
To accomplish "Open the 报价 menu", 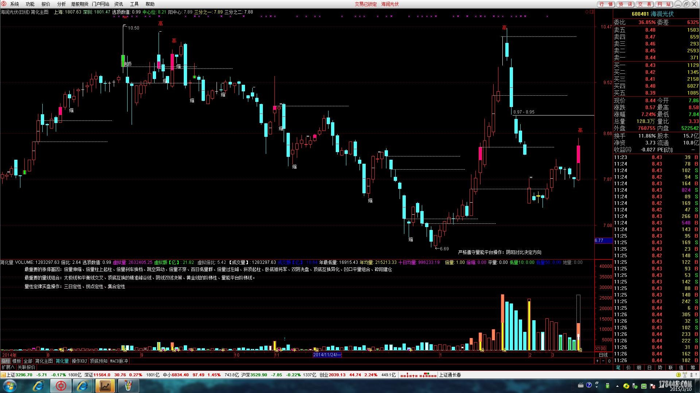I will pos(46,4).
